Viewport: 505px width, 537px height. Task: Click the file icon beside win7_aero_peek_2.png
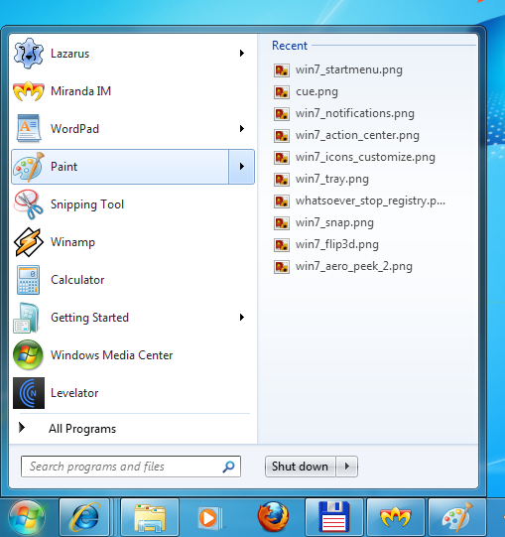282,267
